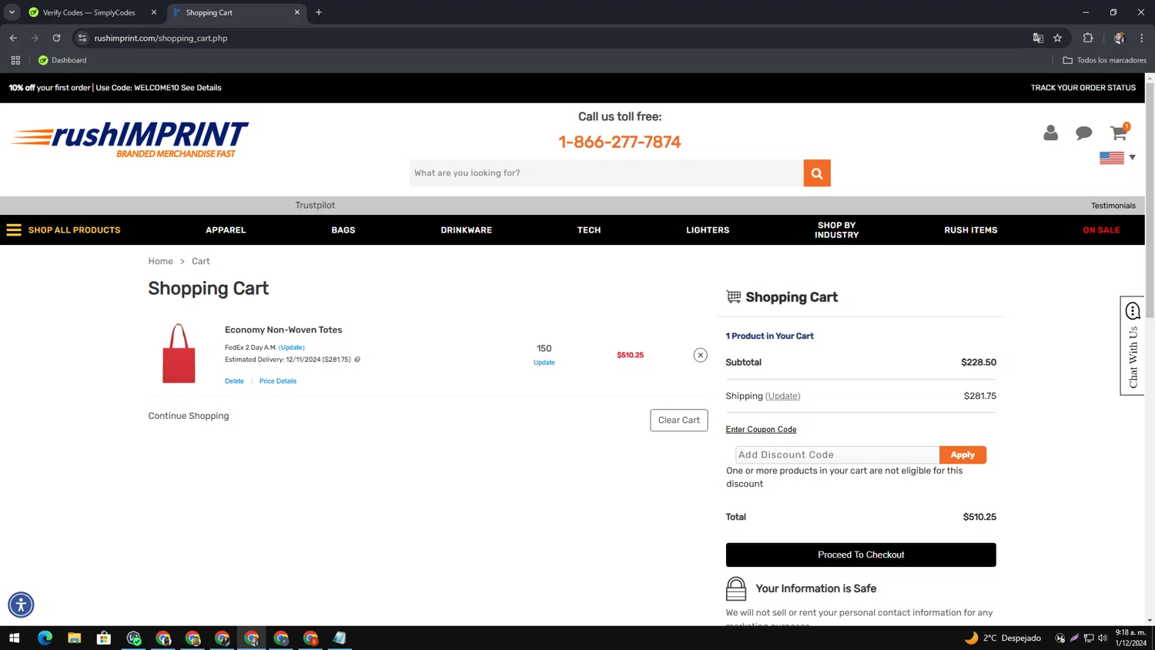
Task: Open the Shop By Industry menu
Action: [x=836, y=230]
